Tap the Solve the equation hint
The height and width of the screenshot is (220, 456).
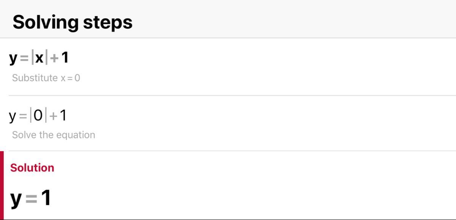click(54, 135)
